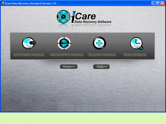Click the "Data Recovery Software" tagline

point(93,22)
